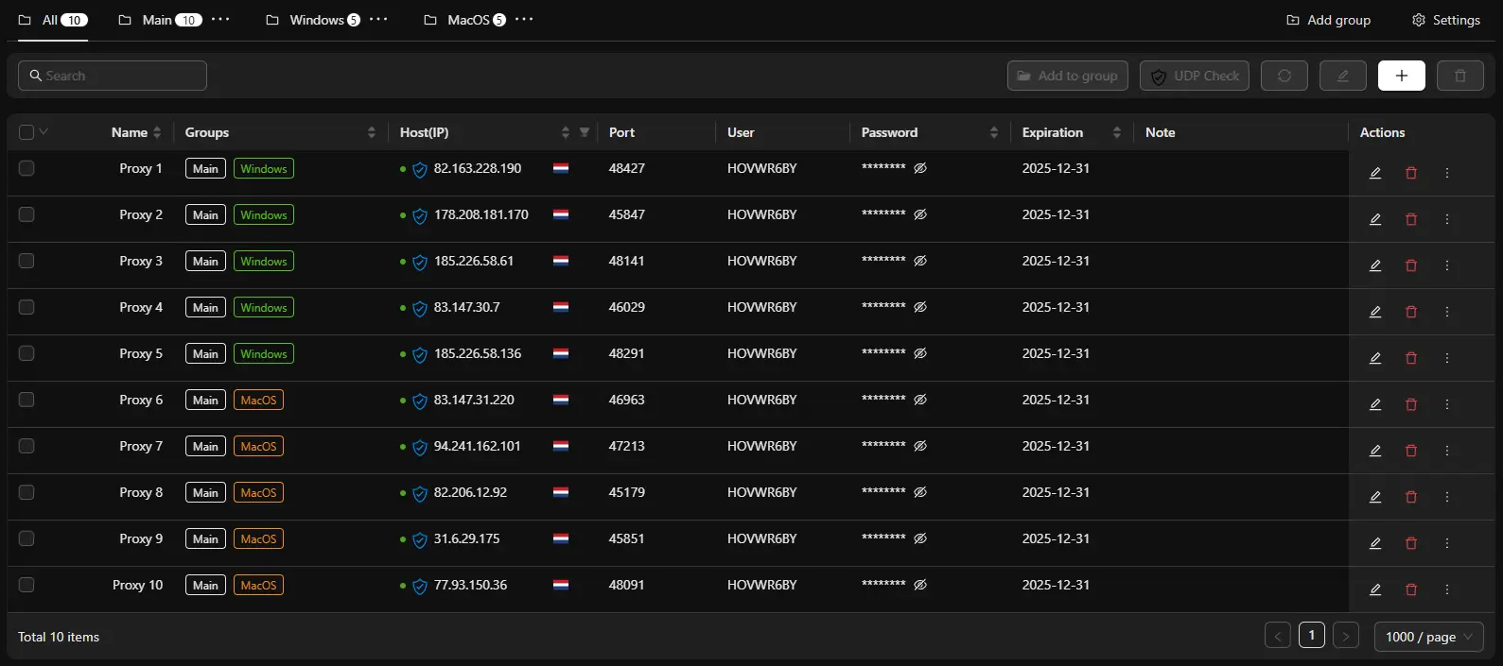Image resolution: width=1503 pixels, height=666 pixels.
Task: Click the toolbar edit pencil button
Action: point(1343,76)
